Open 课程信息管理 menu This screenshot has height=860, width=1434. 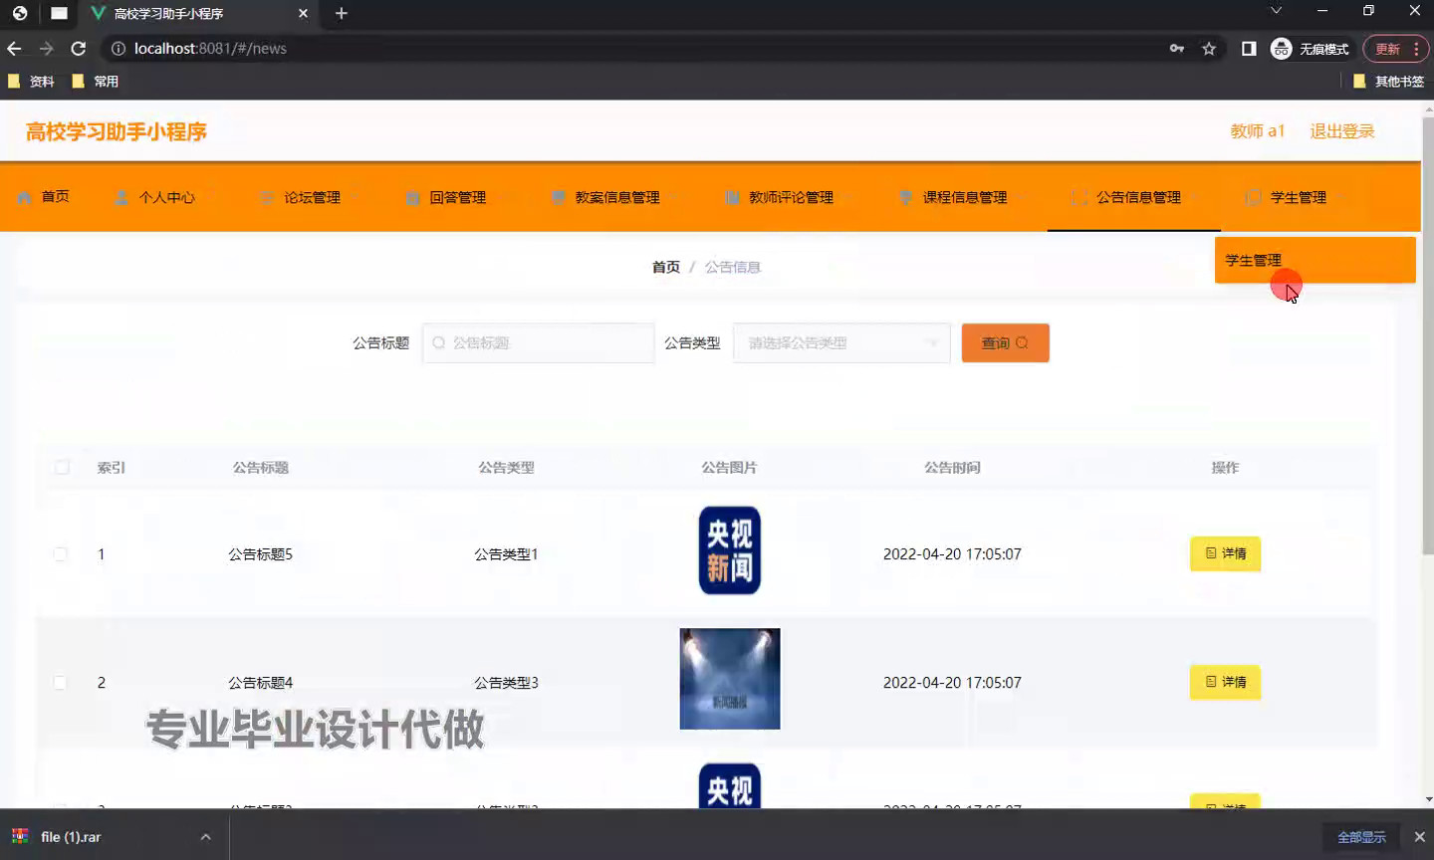[964, 197]
